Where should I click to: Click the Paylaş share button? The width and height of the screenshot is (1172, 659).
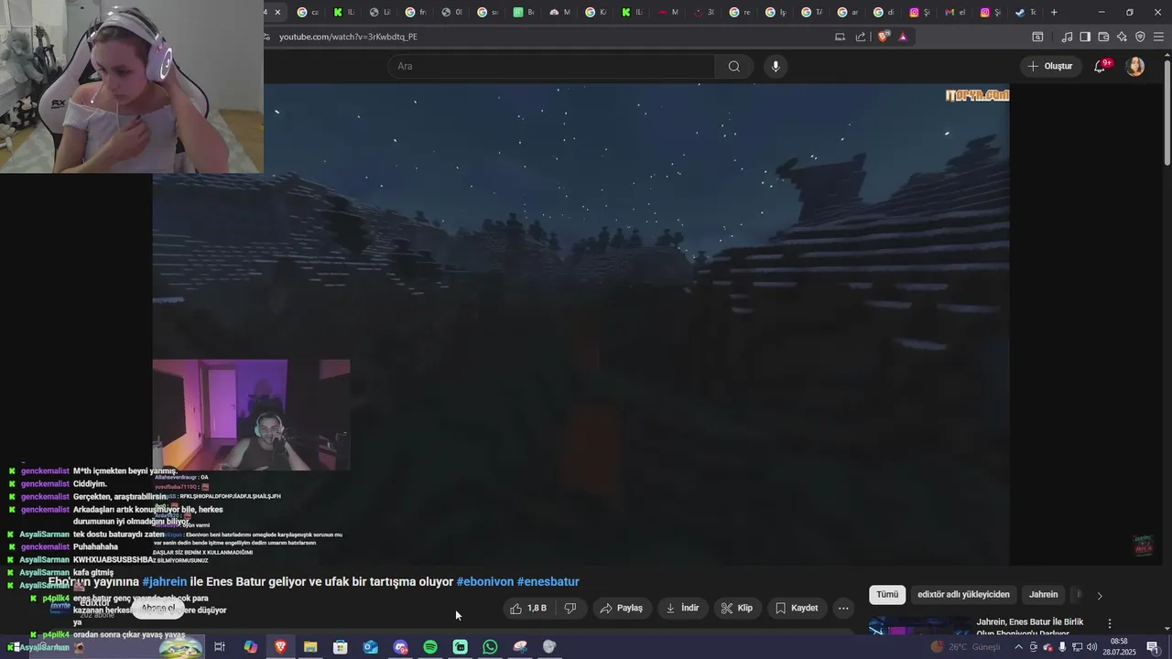tap(621, 608)
